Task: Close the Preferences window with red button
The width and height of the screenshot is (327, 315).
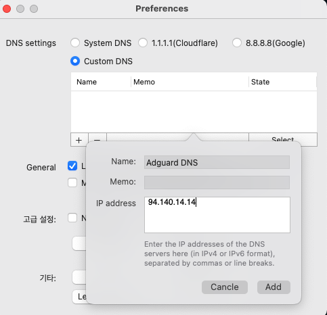Action: pyautogui.click(x=7, y=9)
